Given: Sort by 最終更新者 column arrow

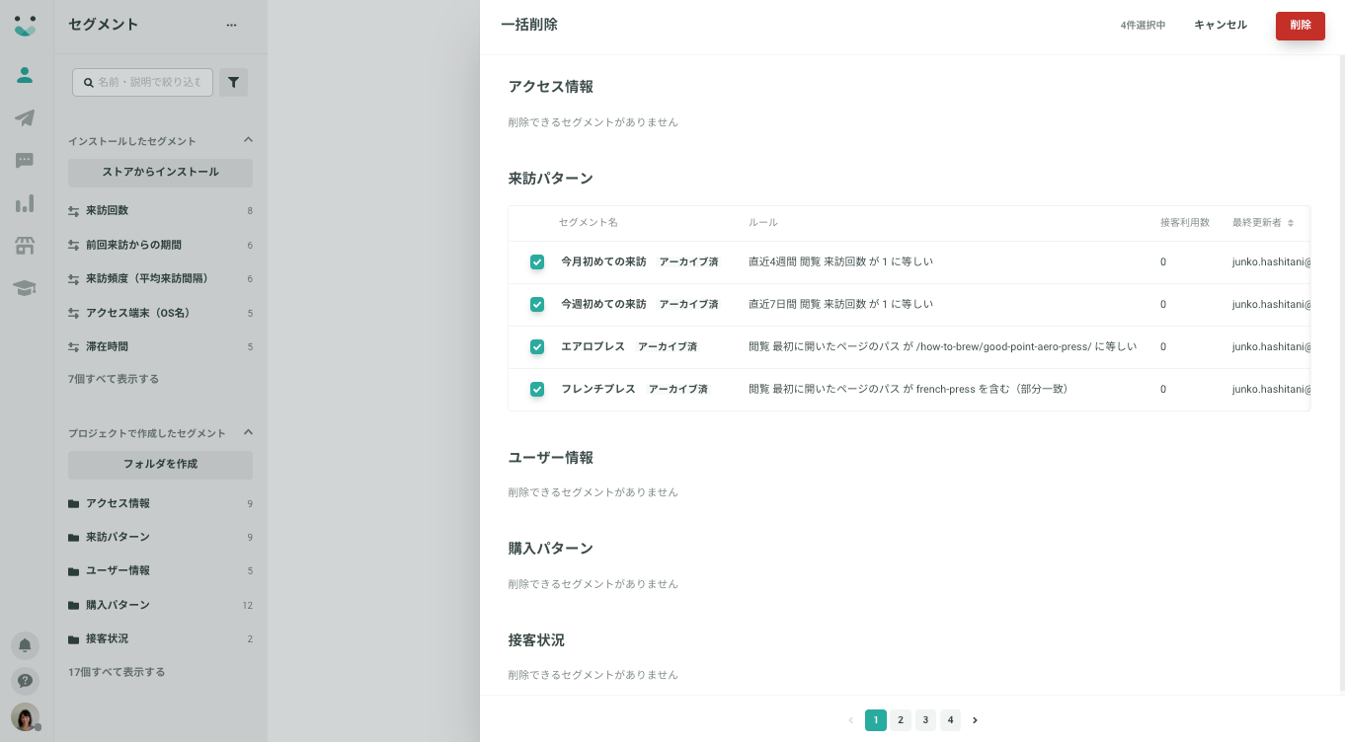Looking at the screenshot, I should point(1291,223).
